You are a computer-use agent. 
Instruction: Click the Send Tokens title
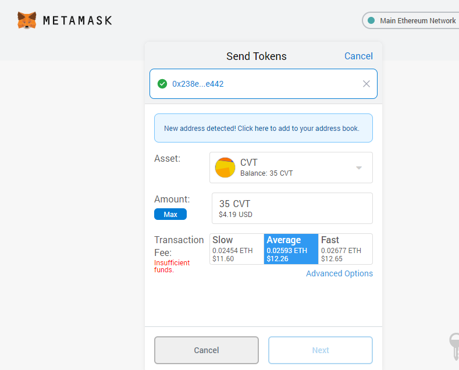click(x=256, y=56)
